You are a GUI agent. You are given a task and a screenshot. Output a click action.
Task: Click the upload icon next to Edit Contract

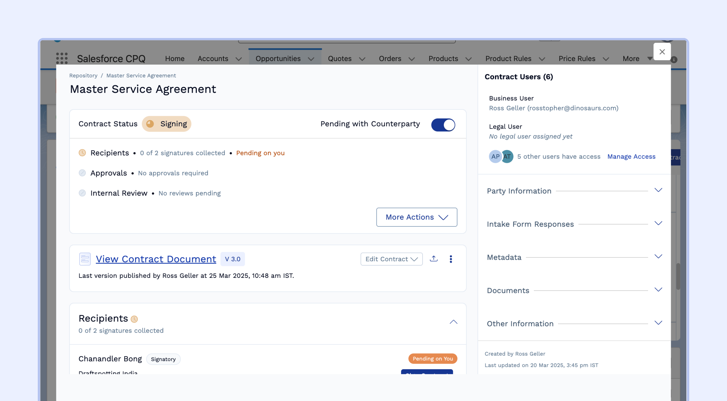[x=434, y=259]
